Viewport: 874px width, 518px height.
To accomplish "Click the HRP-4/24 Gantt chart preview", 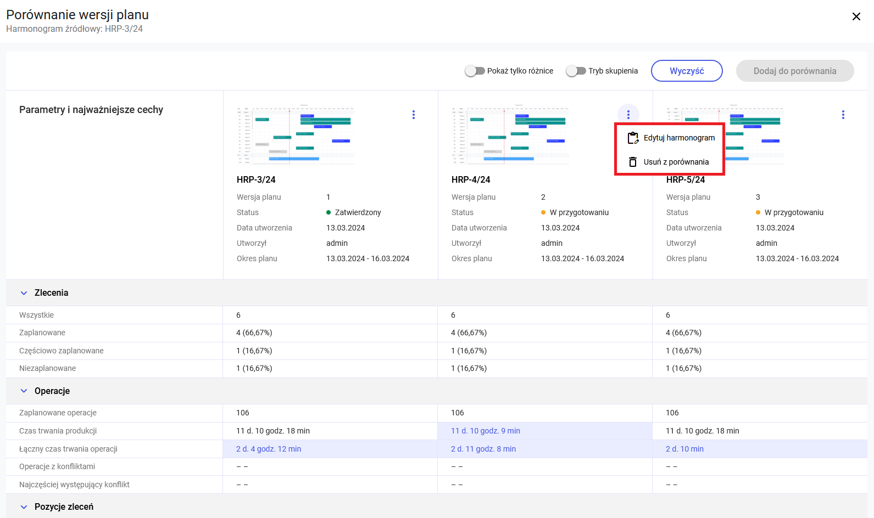I will [510, 136].
